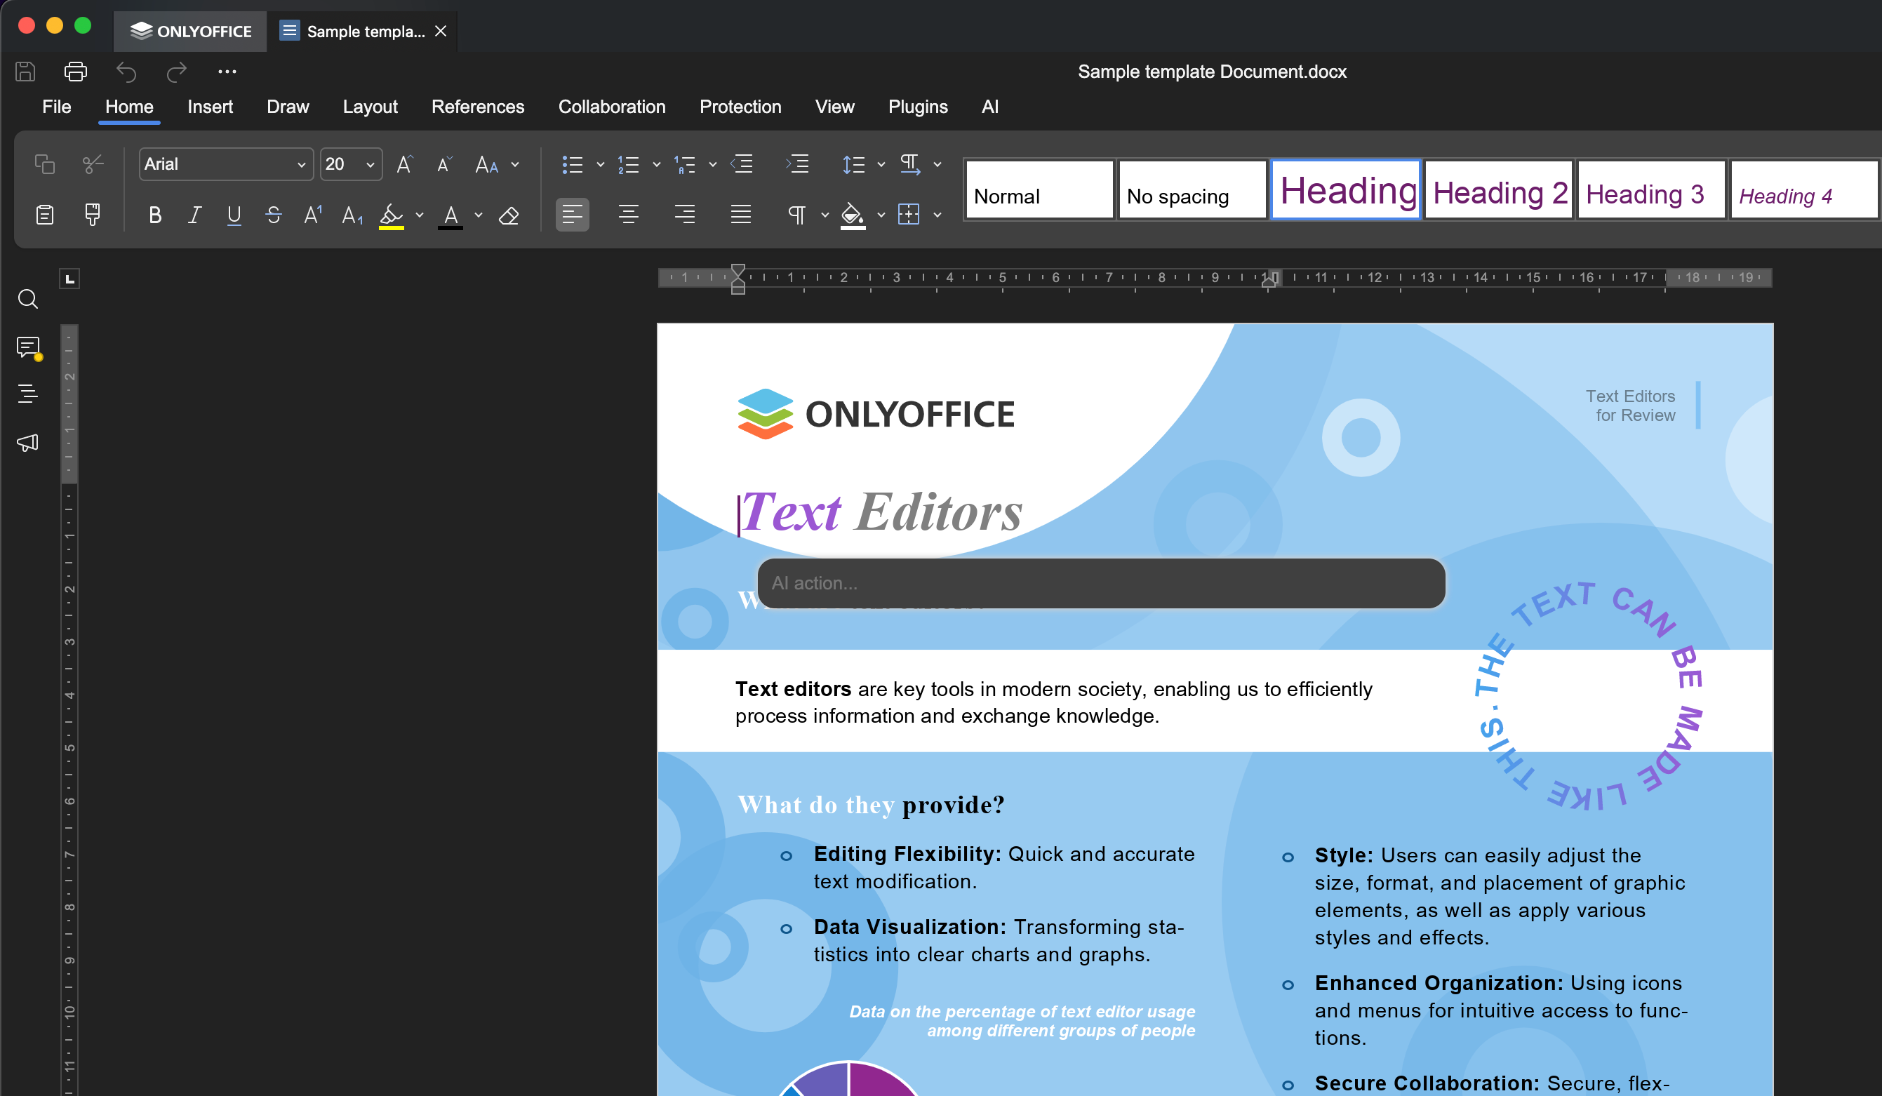Apply a numbered list
The height and width of the screenshot is (1096, 1882).
[x=628, y=164]
